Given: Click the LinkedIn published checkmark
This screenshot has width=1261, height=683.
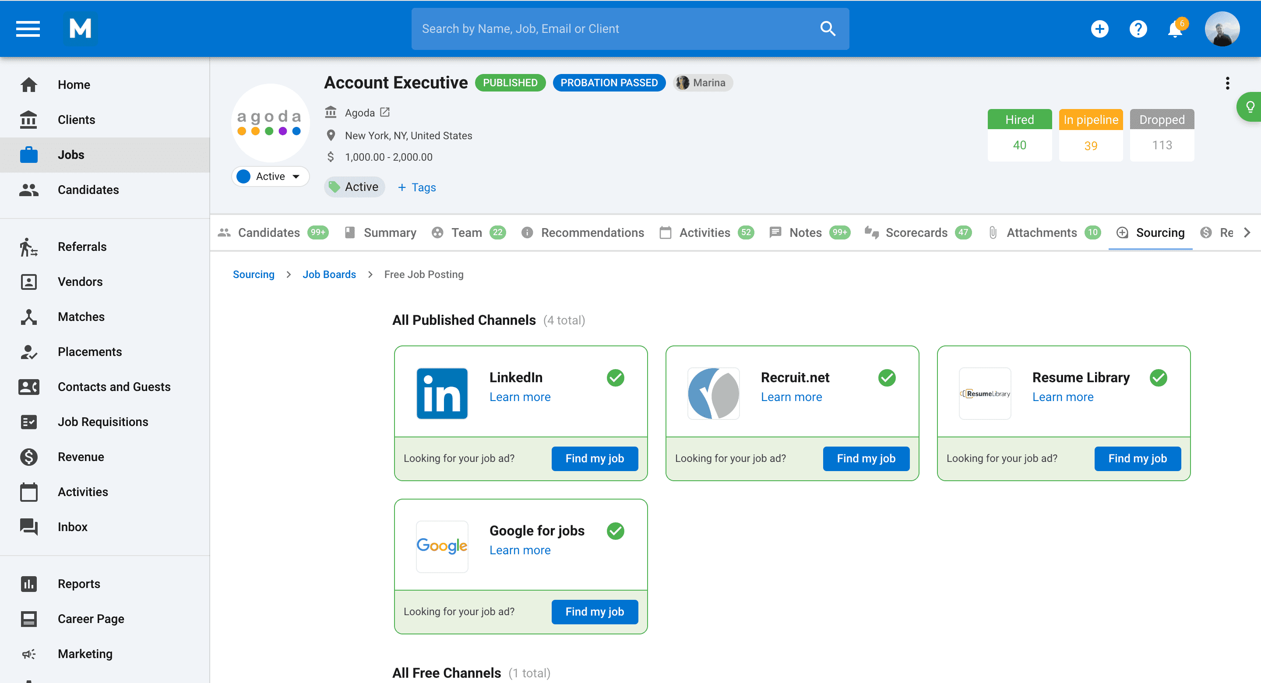Looking at the screenshot, I should [x=615, y=378].
